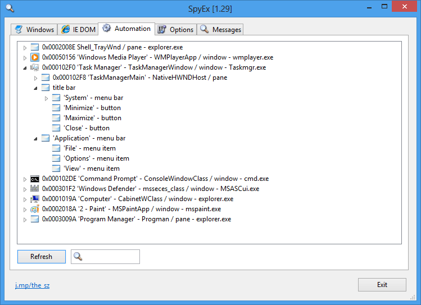Click the 'Maximize' button node icon
Viewport: 421px width, 305px height.
[56, 118]
